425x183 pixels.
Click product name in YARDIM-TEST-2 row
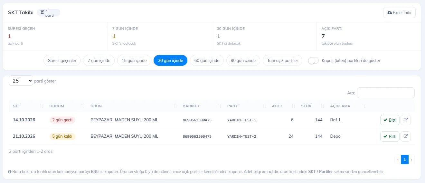point(124,136)
